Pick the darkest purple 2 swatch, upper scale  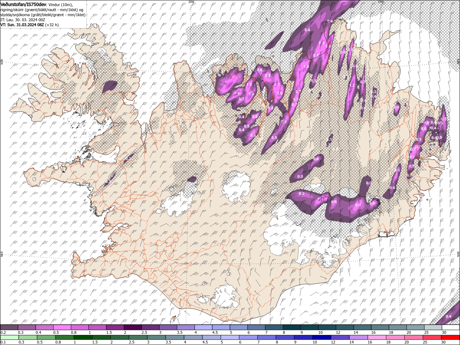[133, 327]
